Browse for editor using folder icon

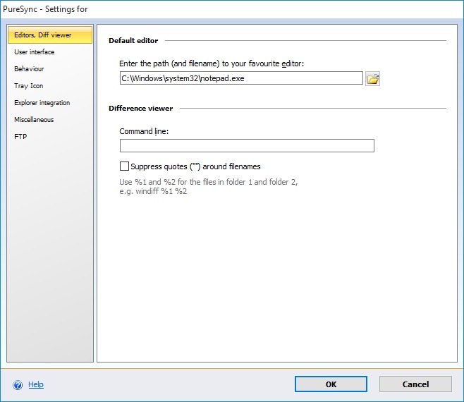tap(372, 79)
